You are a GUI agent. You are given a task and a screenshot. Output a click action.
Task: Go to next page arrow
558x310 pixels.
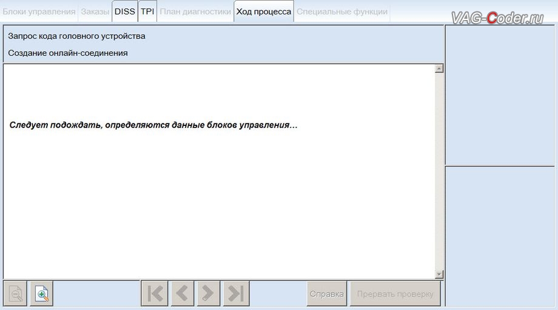coord(208,293)
